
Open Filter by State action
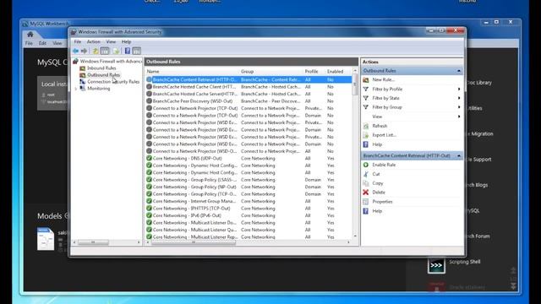[385, 98]
